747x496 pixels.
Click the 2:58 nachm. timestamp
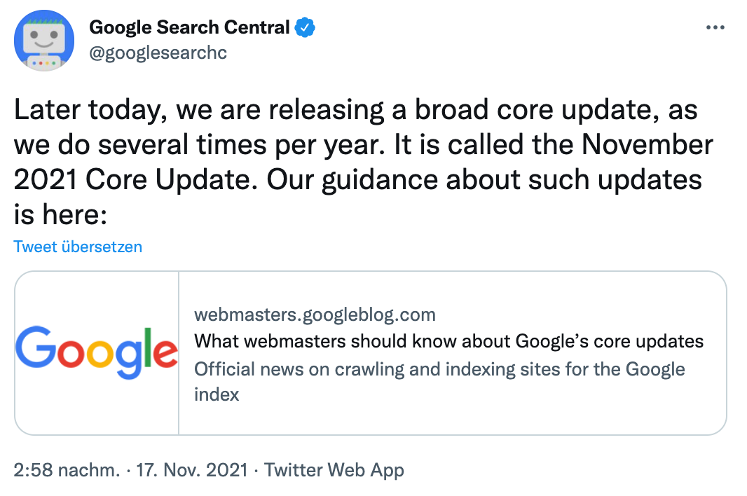[67, 470]
